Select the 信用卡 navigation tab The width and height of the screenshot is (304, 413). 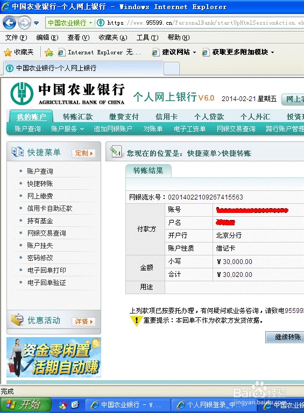166,117
